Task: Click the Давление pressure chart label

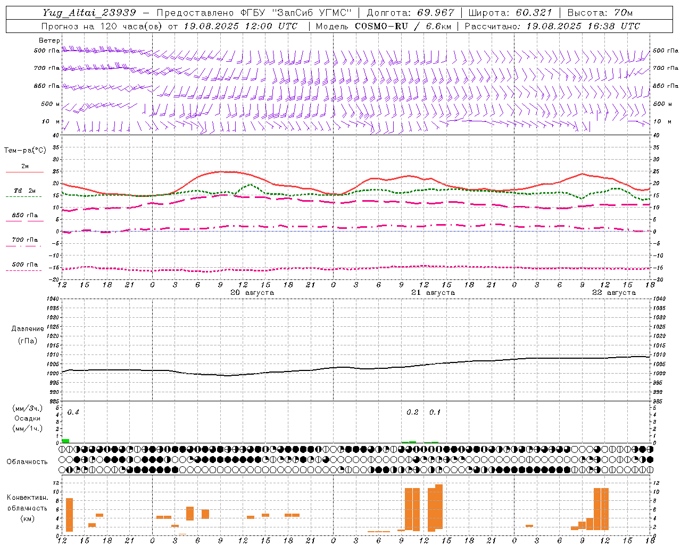Action: pos(27,329)
